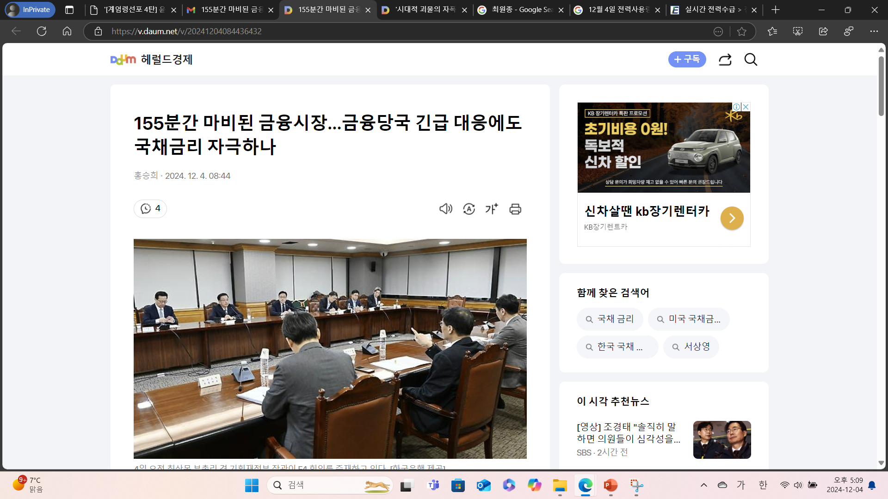
Task: Click the 구독 subscribe button
Action: click(x=687, y=60)
